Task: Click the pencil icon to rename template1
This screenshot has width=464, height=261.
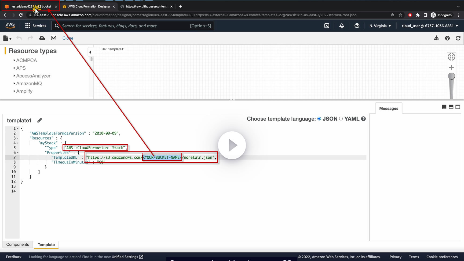Action: 40,120
